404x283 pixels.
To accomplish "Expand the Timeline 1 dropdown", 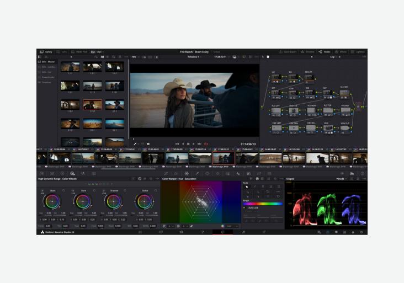I will pyautogui.click(x=200, y=57).
